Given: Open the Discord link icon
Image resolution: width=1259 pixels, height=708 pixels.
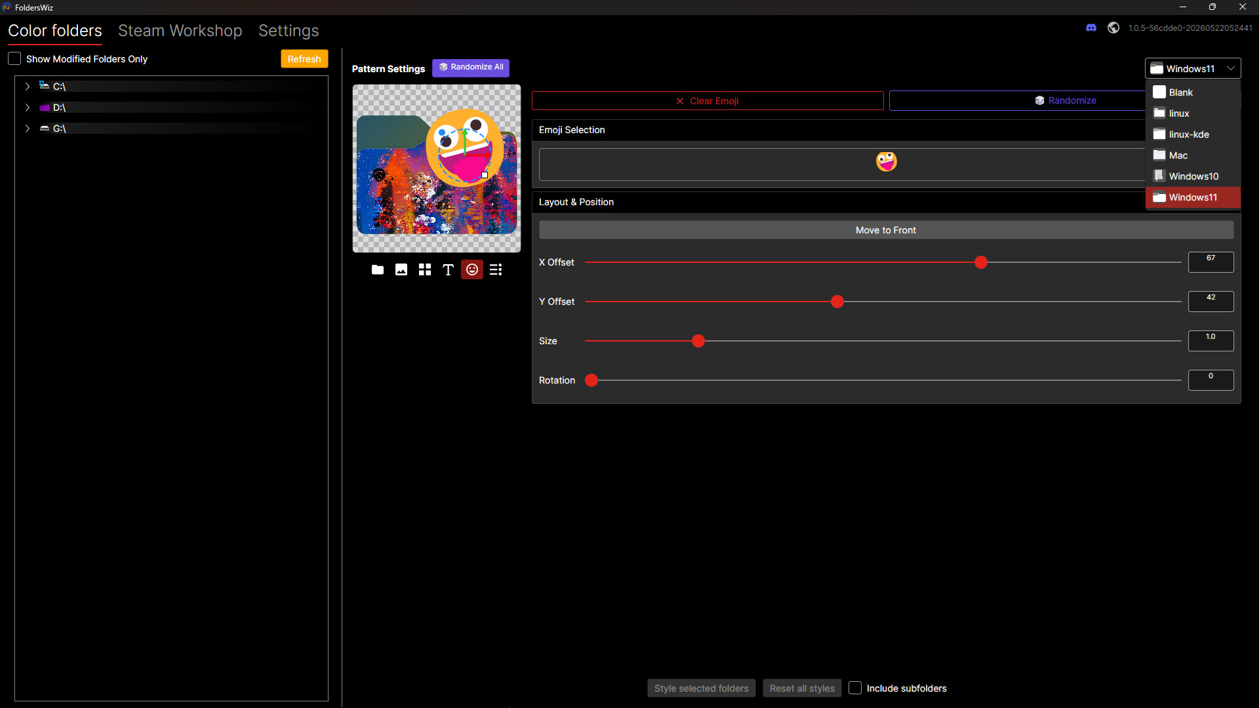Looking at the screenshot, I should click(1091, 28).
